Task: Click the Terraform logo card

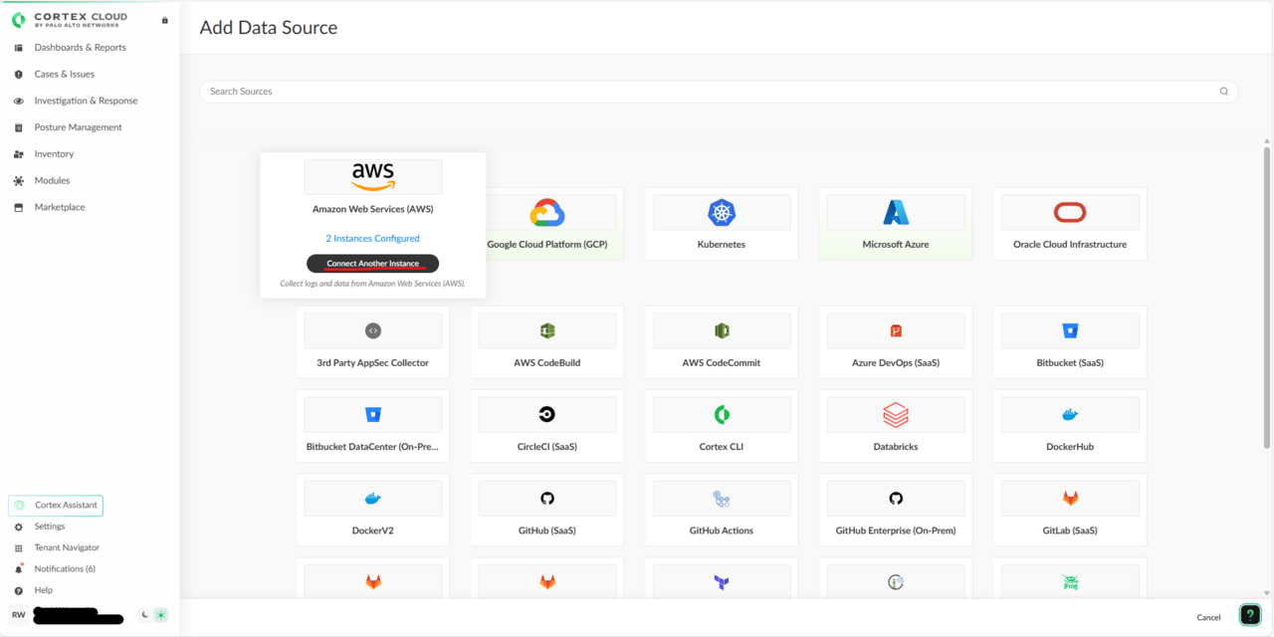Action: pos(722,578)
